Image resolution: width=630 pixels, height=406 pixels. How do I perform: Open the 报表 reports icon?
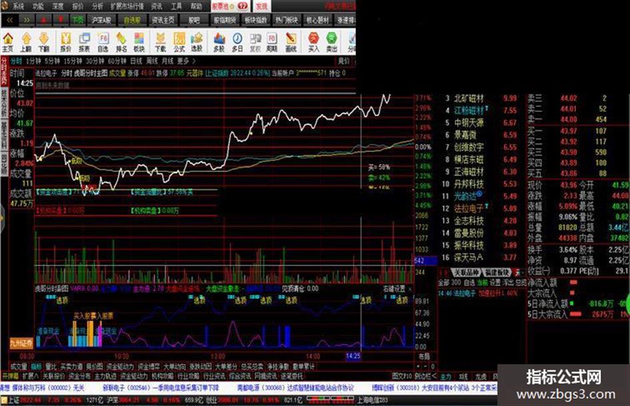[85, 43]
